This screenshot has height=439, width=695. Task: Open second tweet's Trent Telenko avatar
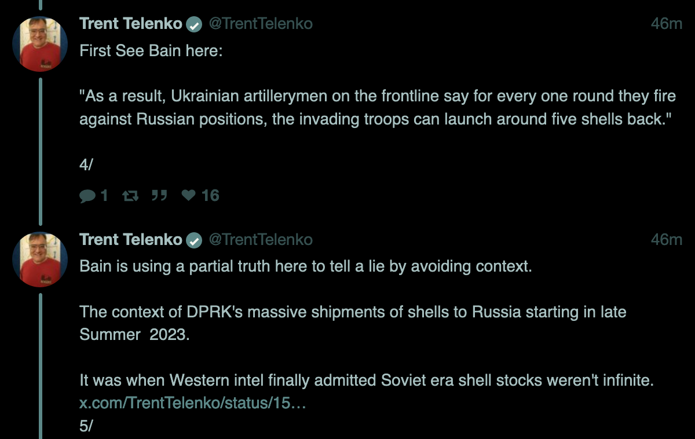tap(41, 259)
